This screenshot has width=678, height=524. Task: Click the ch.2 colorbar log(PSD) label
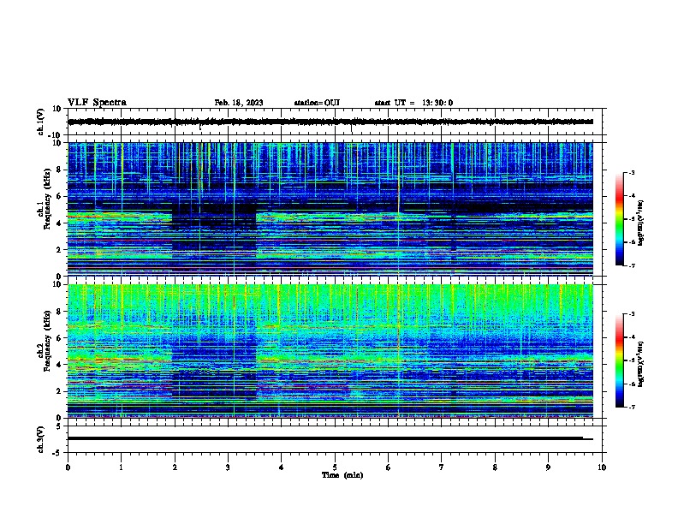(641, 364)
